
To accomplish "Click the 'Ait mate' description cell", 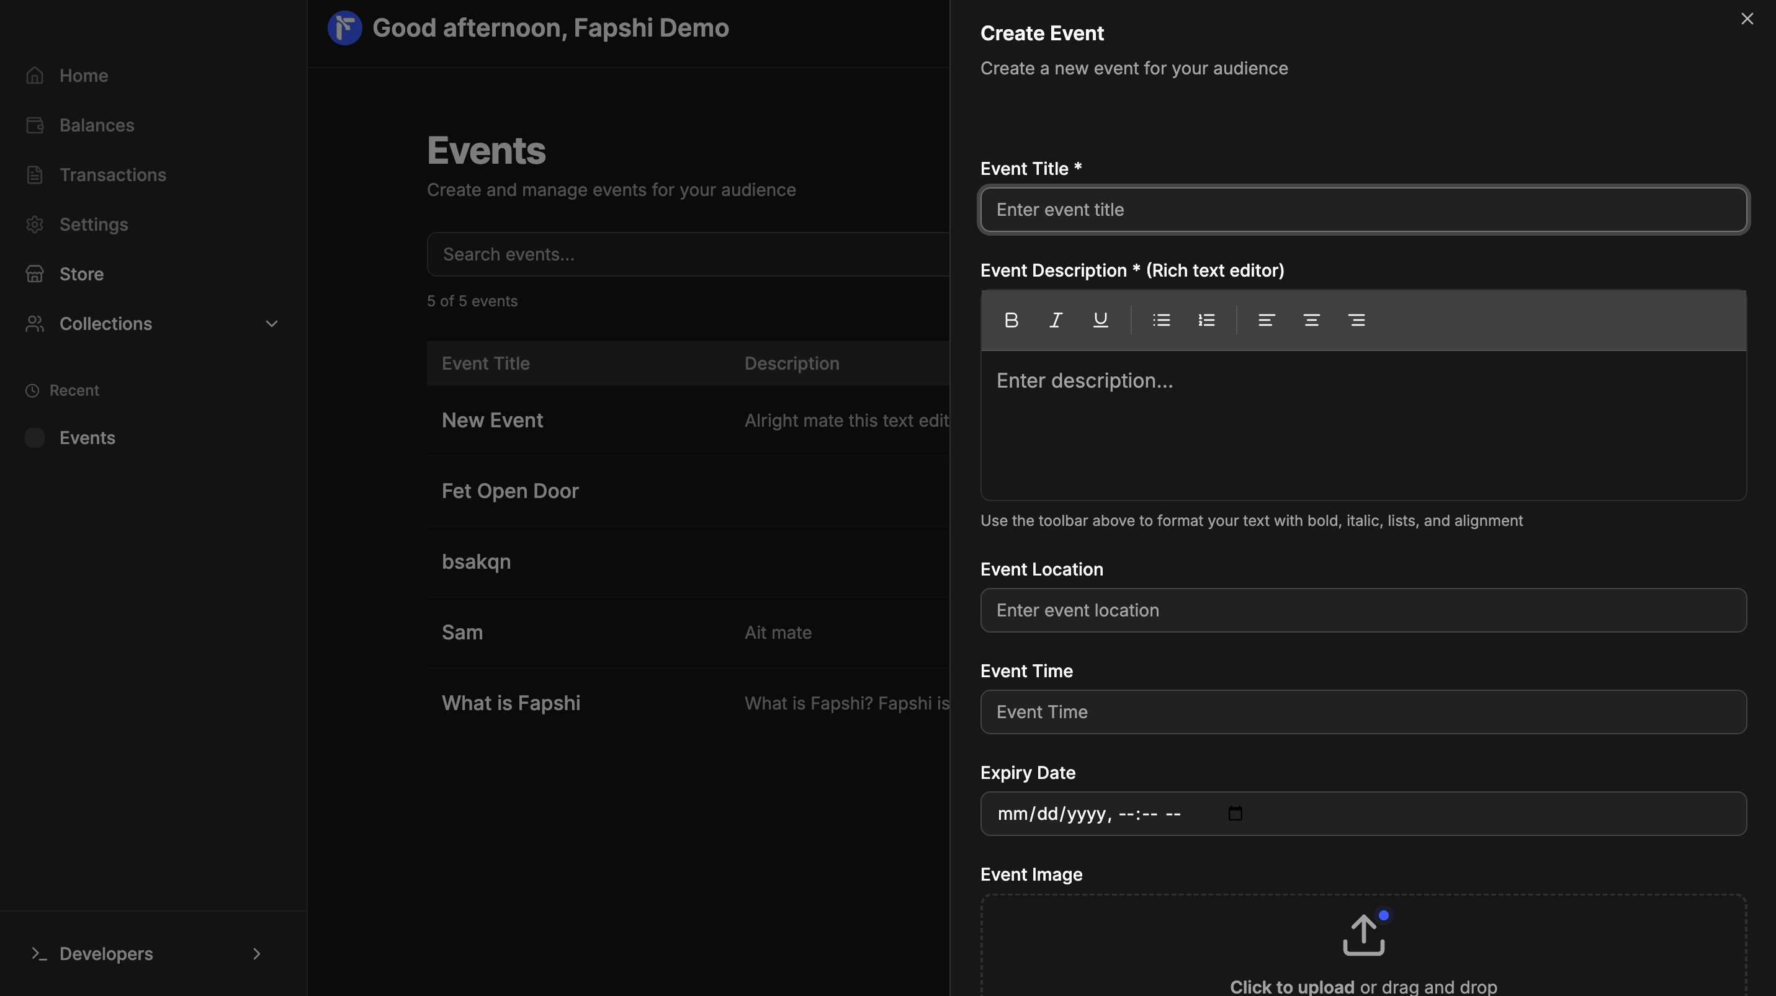I will tap(778, 633).
